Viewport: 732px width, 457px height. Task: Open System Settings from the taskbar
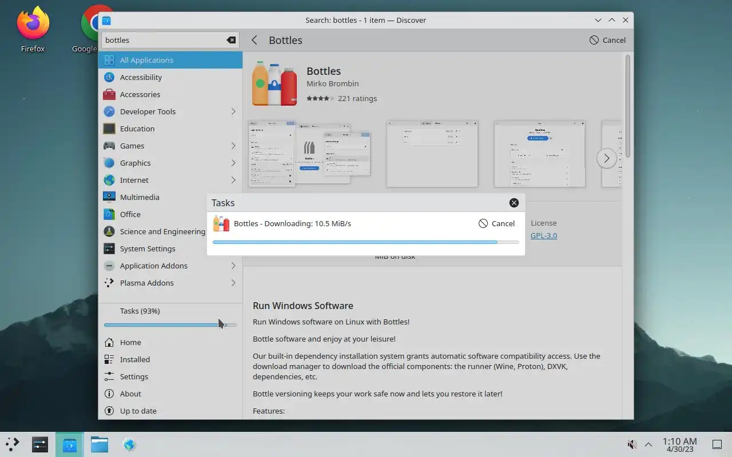point(40,444)
